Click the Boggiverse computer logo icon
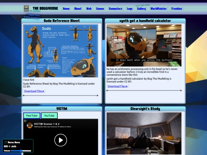 click(26, 8)
